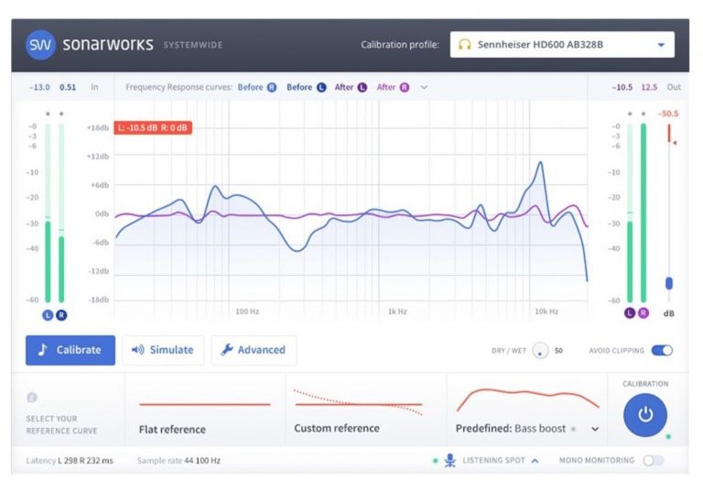Click the Dry/Wet value 50
This screenshot has width=703, height=492.
pyautogui.click(x=558, y=351)
